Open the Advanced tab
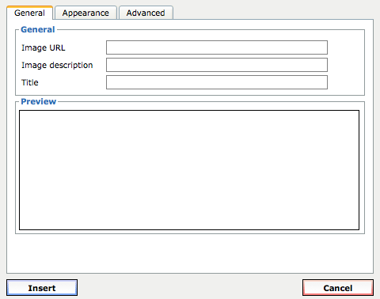The image size is (380, 299). tap(146, 13)
